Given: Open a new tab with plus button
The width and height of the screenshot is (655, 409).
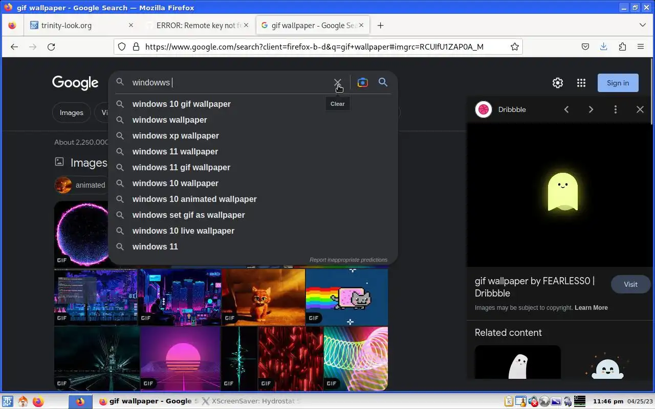Looking at the screenshot, I should (380, 25).
